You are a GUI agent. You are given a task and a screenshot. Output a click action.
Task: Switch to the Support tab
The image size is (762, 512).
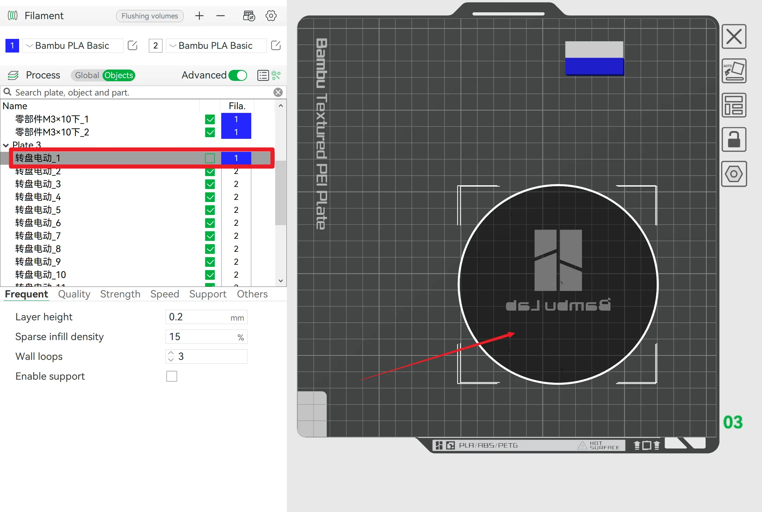click(x=208, y=294)
